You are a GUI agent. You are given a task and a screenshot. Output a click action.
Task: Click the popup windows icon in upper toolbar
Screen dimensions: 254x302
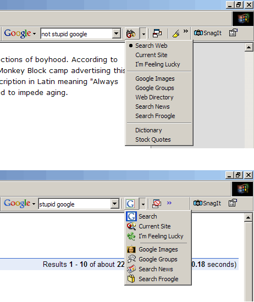coord(157,33)
